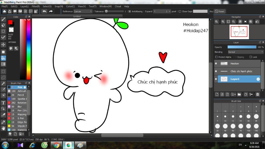Select the Fill rectangle tool
The width and height of the screenshot is (265, 149).
[x=3, y=52]
